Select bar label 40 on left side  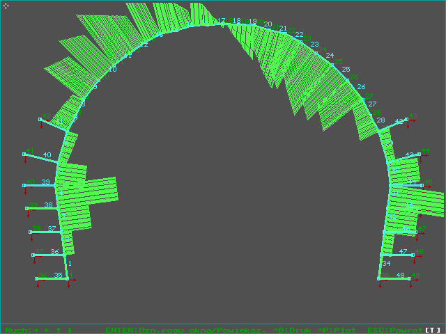(47, 154)
